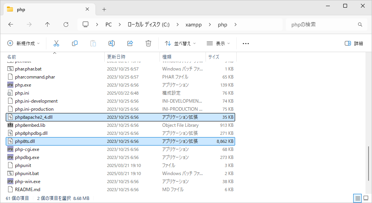
Task: Click the 2 個の項目を選択 status text
Action: (x=54, y=198)
